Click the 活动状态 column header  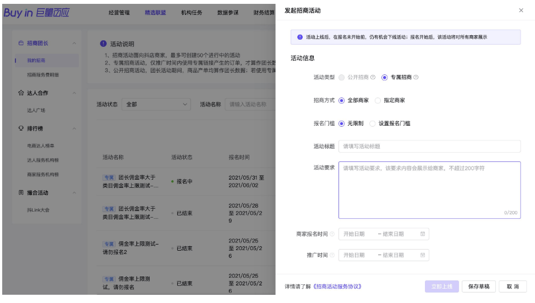click(182, 157)
